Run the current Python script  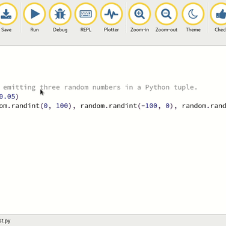coord(34,17)
